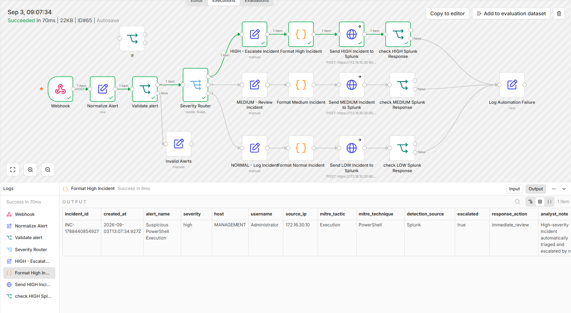Image resolution: width=571 pixels, height=313 pixels.
Task: Fit the workflow to view
Action: [13, 170]
